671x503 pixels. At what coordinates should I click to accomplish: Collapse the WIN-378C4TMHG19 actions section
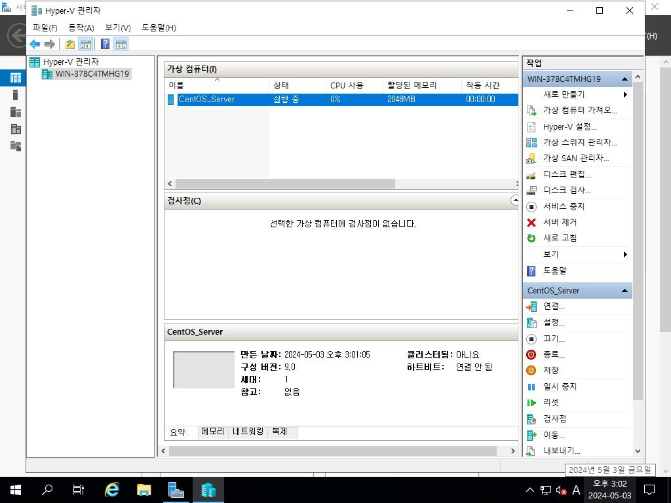[x=624, y=79]
